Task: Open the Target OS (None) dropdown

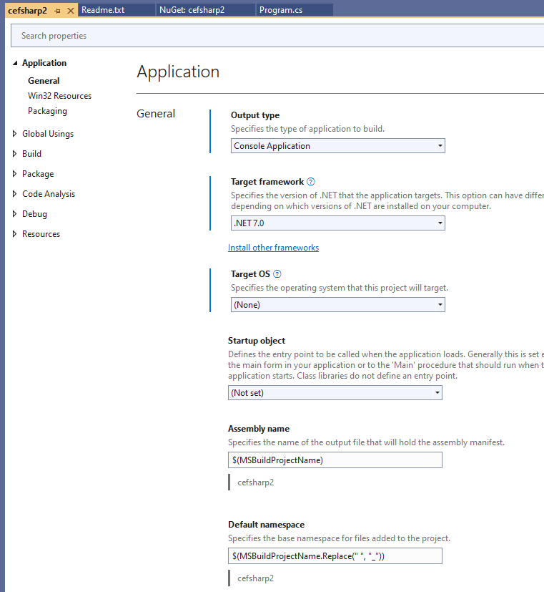Action: [338, 305]
